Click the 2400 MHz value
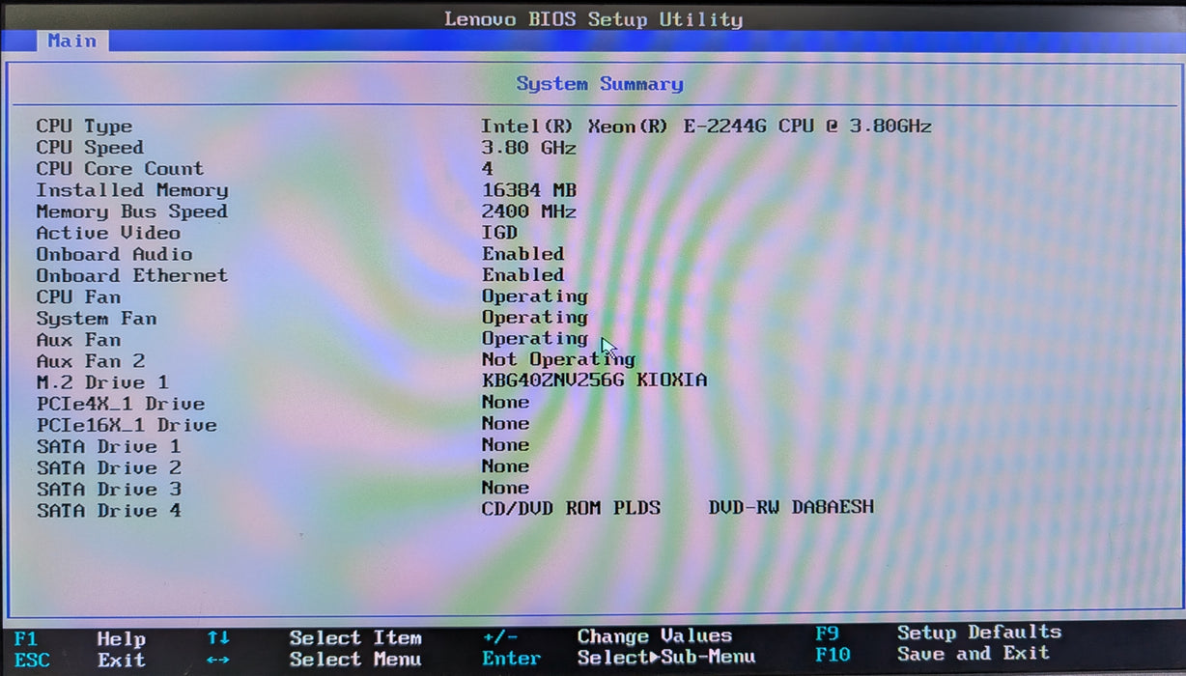 [528, 211]
